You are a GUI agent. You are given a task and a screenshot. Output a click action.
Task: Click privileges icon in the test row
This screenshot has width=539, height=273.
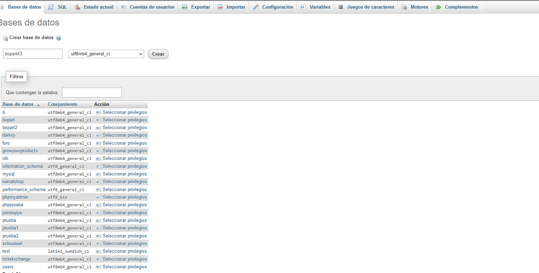tap(99, 251)
